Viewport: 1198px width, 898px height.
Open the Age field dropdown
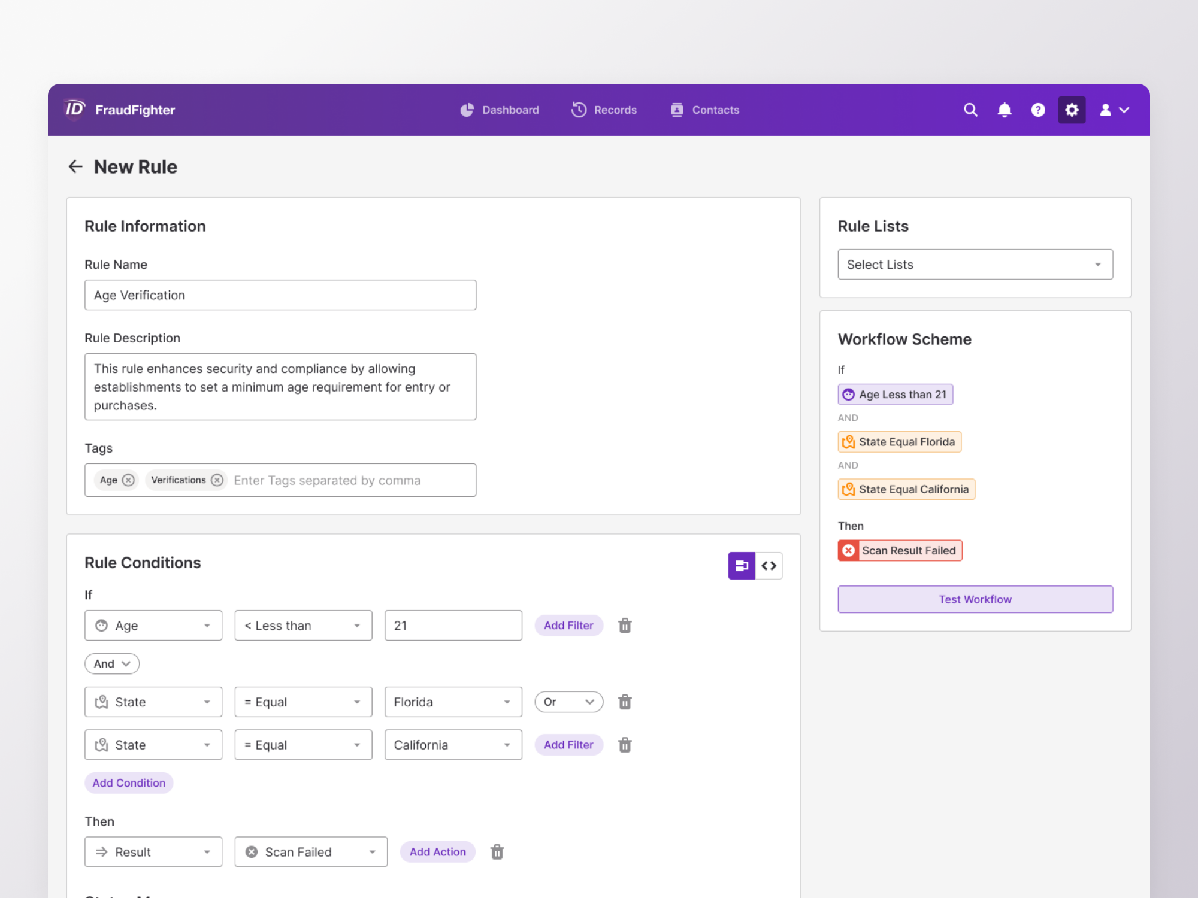tap(153, 626)
